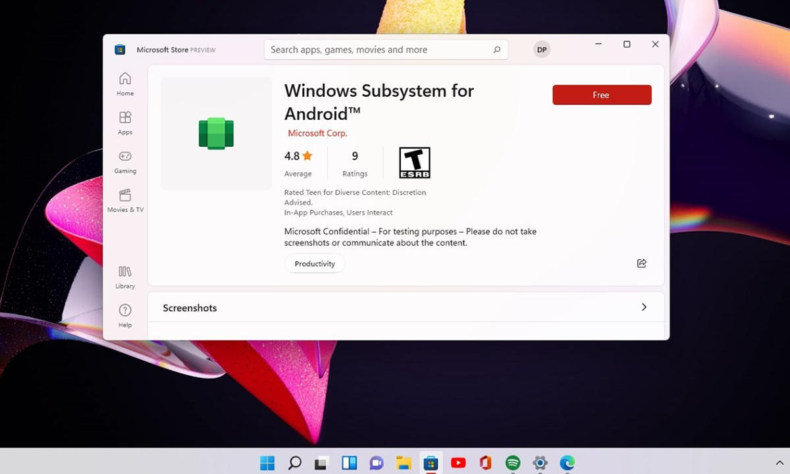Screen dimensions: 790x474
Task: Open YouTube from the taskbar
Action: (458, 463)
